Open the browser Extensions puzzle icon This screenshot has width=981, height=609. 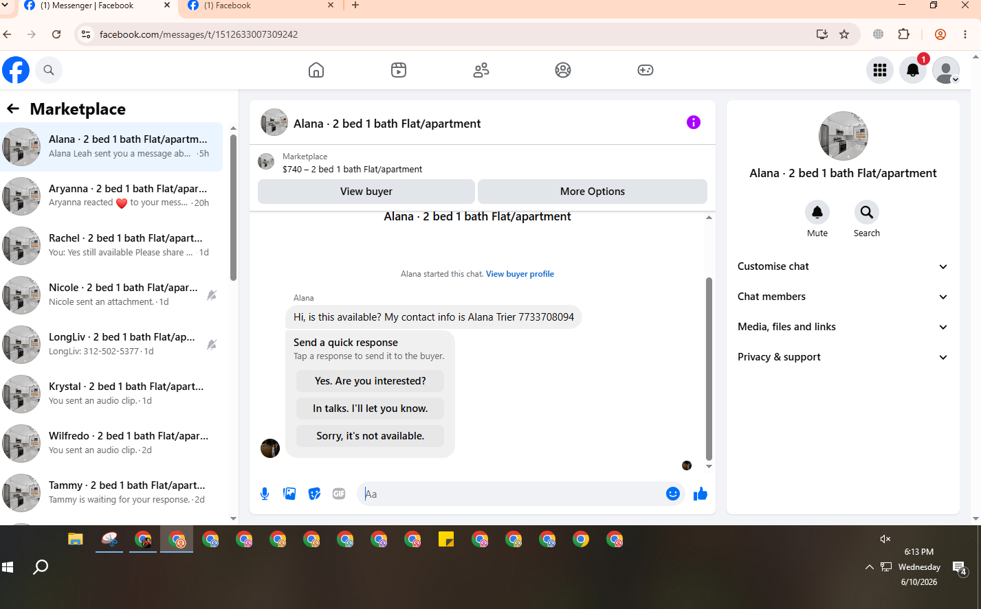(x=904, y=34)
